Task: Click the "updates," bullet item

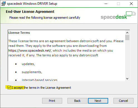Action: tap(28, 64)
